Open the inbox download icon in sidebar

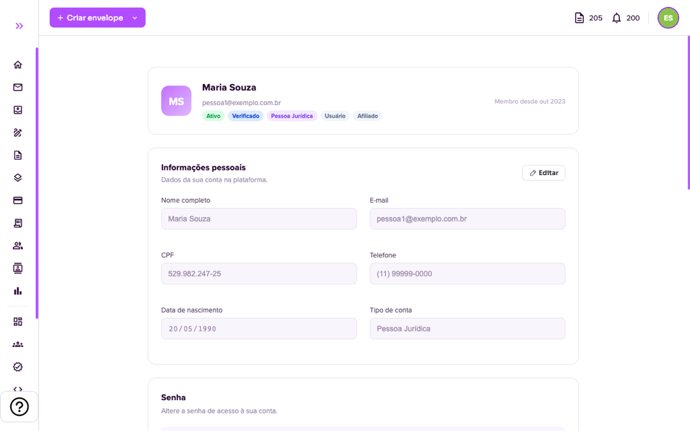(18, 110)
